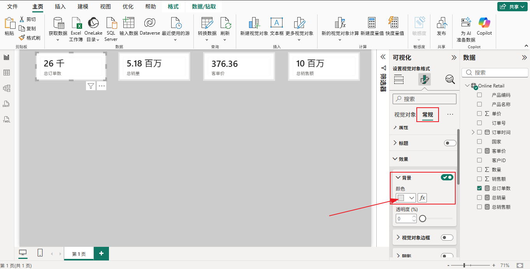The image size is (530, 269).
Task: Expand the 属性 section
Action: (x=395, y=128)
